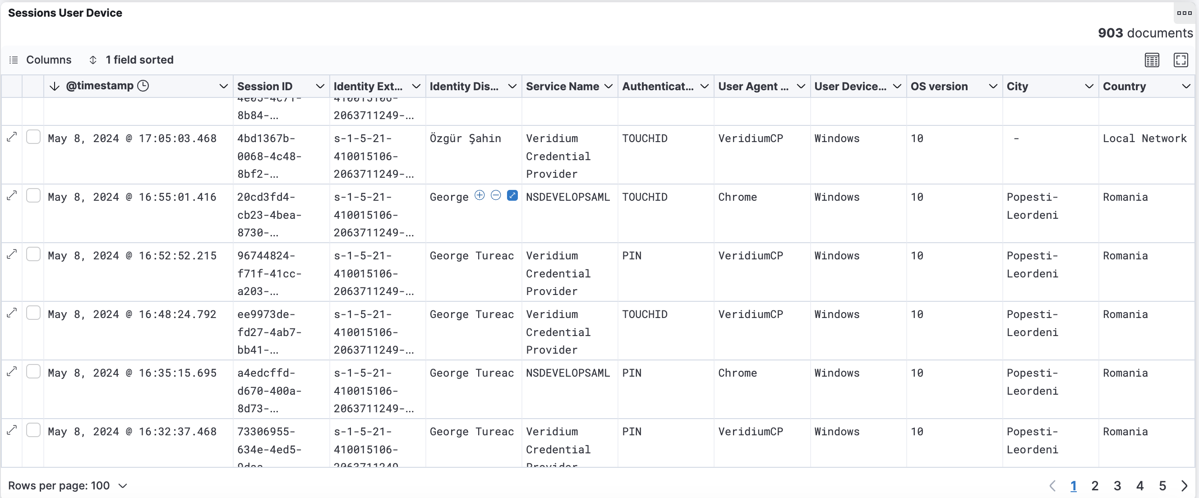Go to page 3 of results
1199x498 pixels.
click(x=1117, y=486)
